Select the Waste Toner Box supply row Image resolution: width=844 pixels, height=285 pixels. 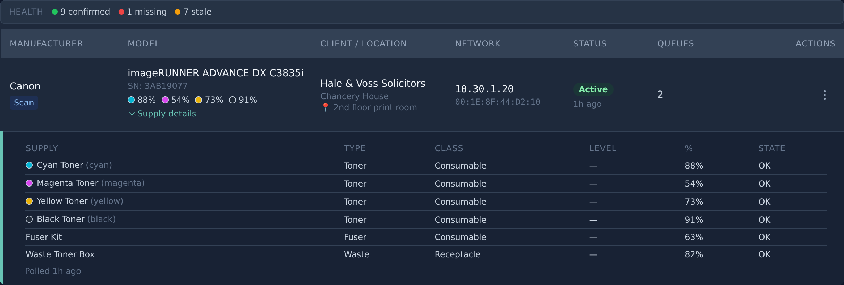(426, 254)
